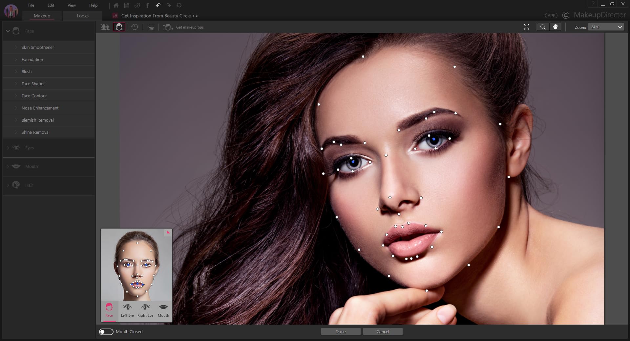Select the multiple faces detection icon

(105, 27)
